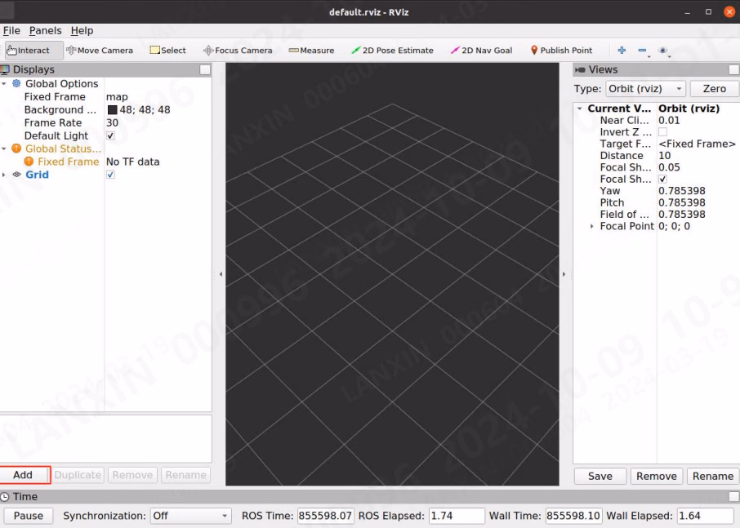740x528 pixels.
Task: Close the Views panel corner button
Action: pyautogui.click(x=733, y=69)
